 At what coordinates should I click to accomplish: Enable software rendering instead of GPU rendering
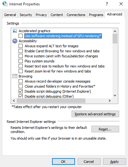(21, 36)
